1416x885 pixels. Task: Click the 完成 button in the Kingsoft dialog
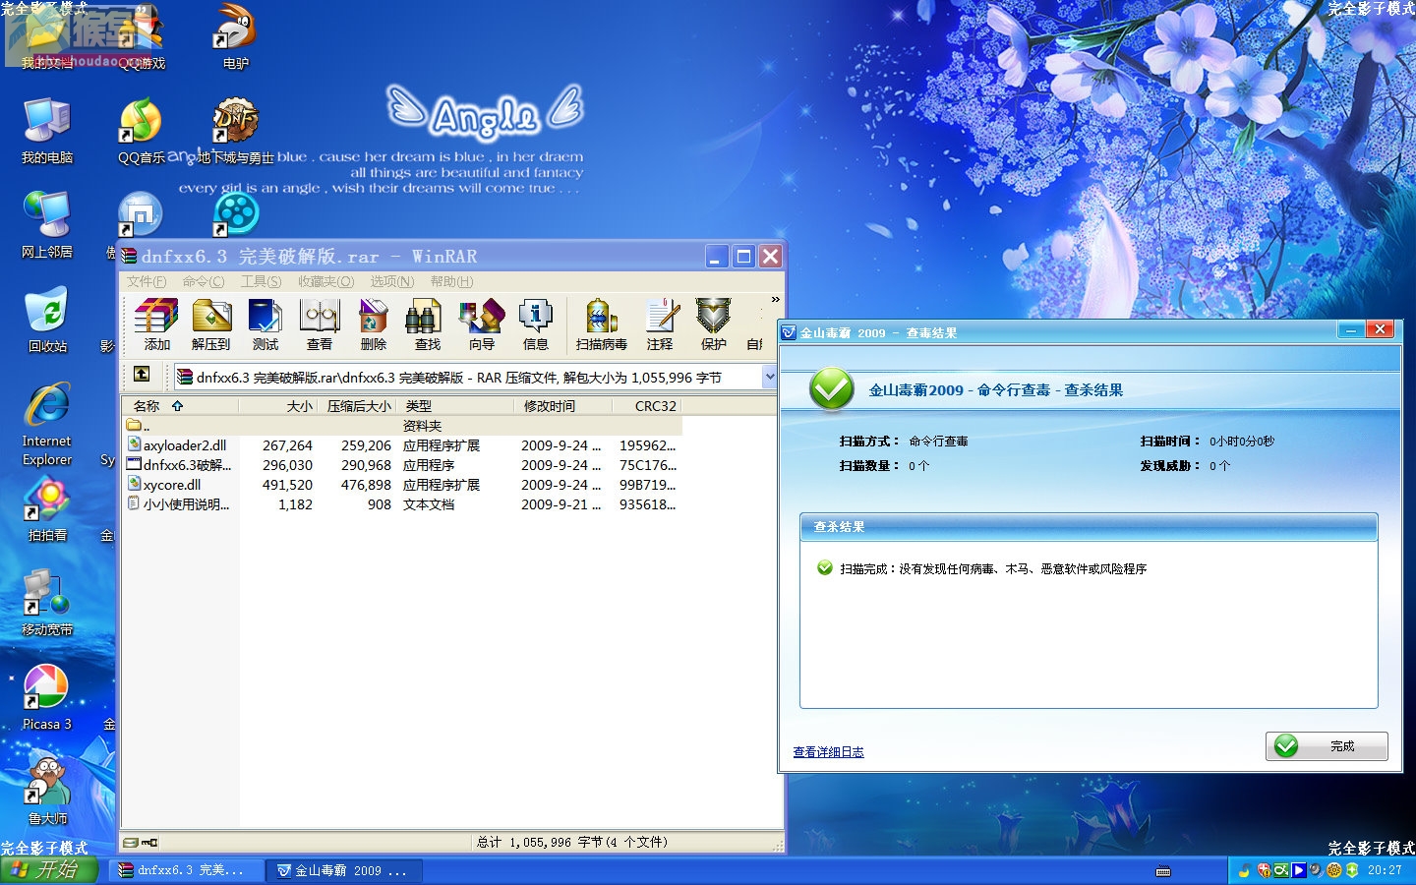click(x=1327, y=746)
